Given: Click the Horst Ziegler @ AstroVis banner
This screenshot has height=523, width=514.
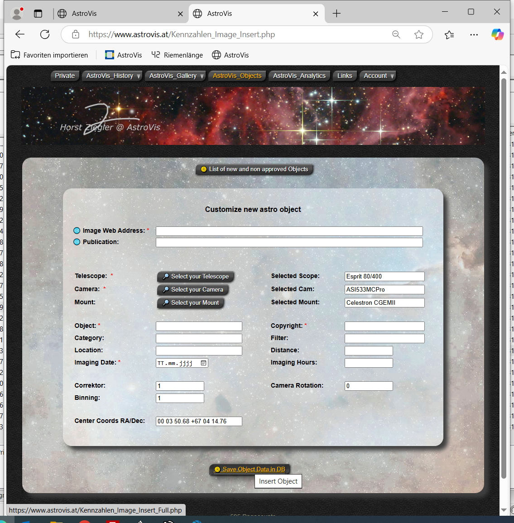Looking at the screenshot, I should (253, 116).
